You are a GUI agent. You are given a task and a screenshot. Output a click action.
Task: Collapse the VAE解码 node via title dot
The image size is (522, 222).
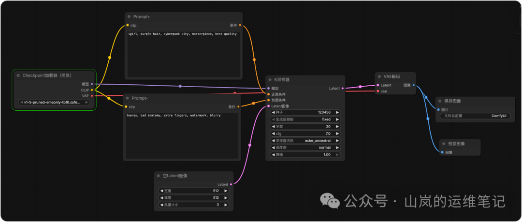379,77
